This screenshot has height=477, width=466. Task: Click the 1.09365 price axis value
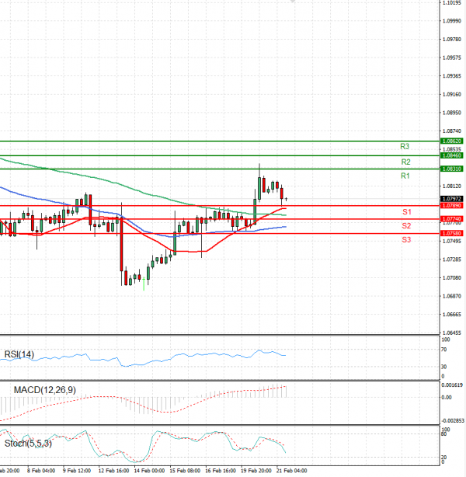click(x=452, y=76)
